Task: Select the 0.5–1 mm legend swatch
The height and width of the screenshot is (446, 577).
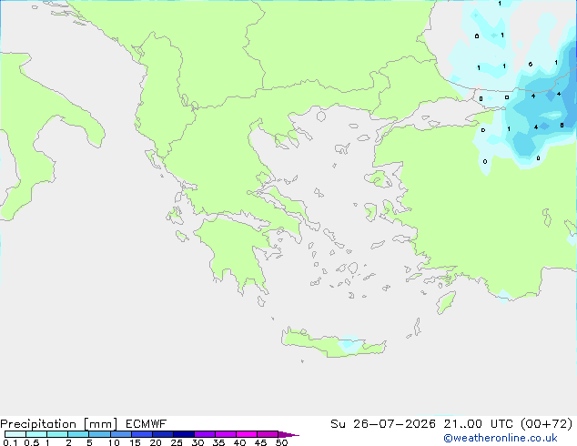Action: [36, 434]
